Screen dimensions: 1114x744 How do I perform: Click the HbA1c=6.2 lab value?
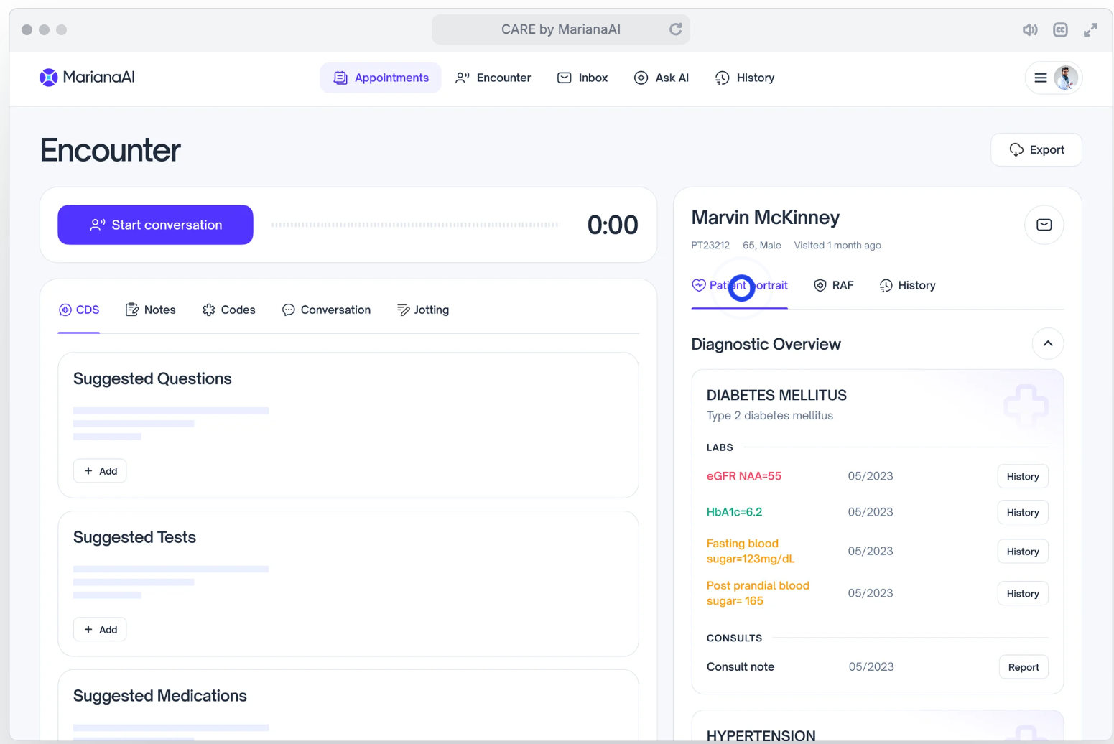coord(735,512)
